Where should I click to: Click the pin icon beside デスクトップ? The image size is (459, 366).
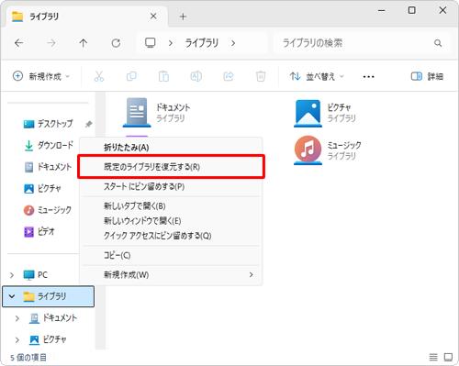88,124
